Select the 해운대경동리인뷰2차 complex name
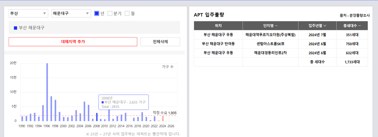The image size is (378, 137). click(x=270, y=53)
